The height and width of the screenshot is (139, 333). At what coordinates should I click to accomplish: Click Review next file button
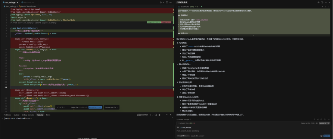point(112,107)
